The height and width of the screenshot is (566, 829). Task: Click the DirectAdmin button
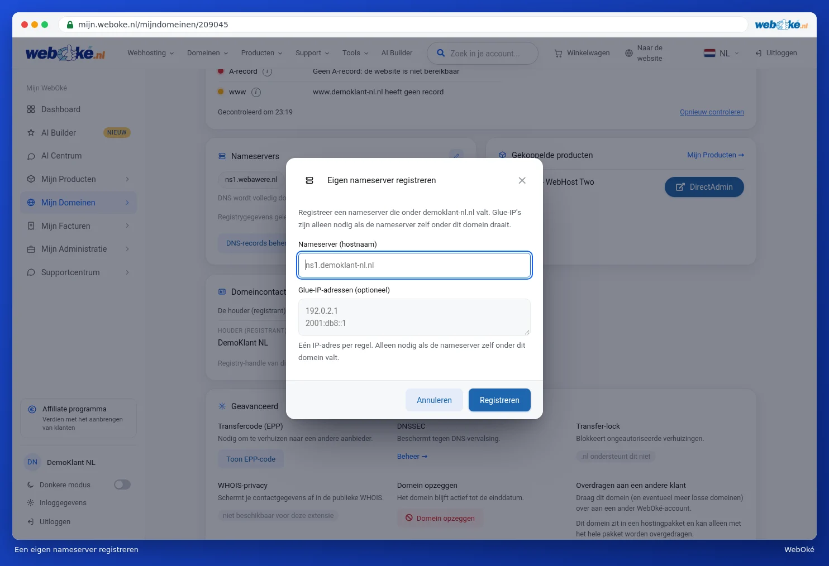(704, 187)
